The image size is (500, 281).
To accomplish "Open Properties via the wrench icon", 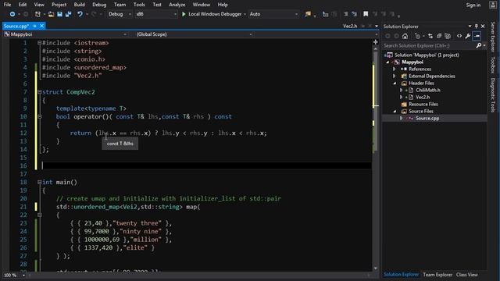I will (x=468, y=36).
